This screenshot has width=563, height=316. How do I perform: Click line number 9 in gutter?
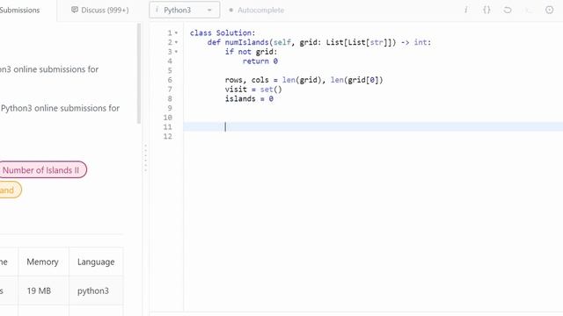click(170, 108)
